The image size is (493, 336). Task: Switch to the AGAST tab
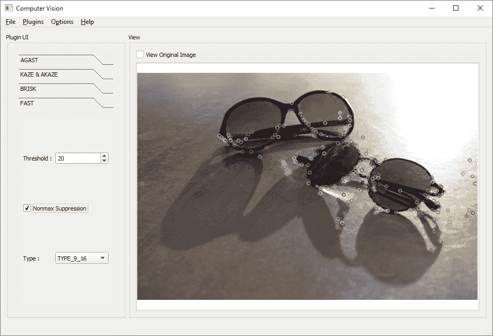click(30, 60)
